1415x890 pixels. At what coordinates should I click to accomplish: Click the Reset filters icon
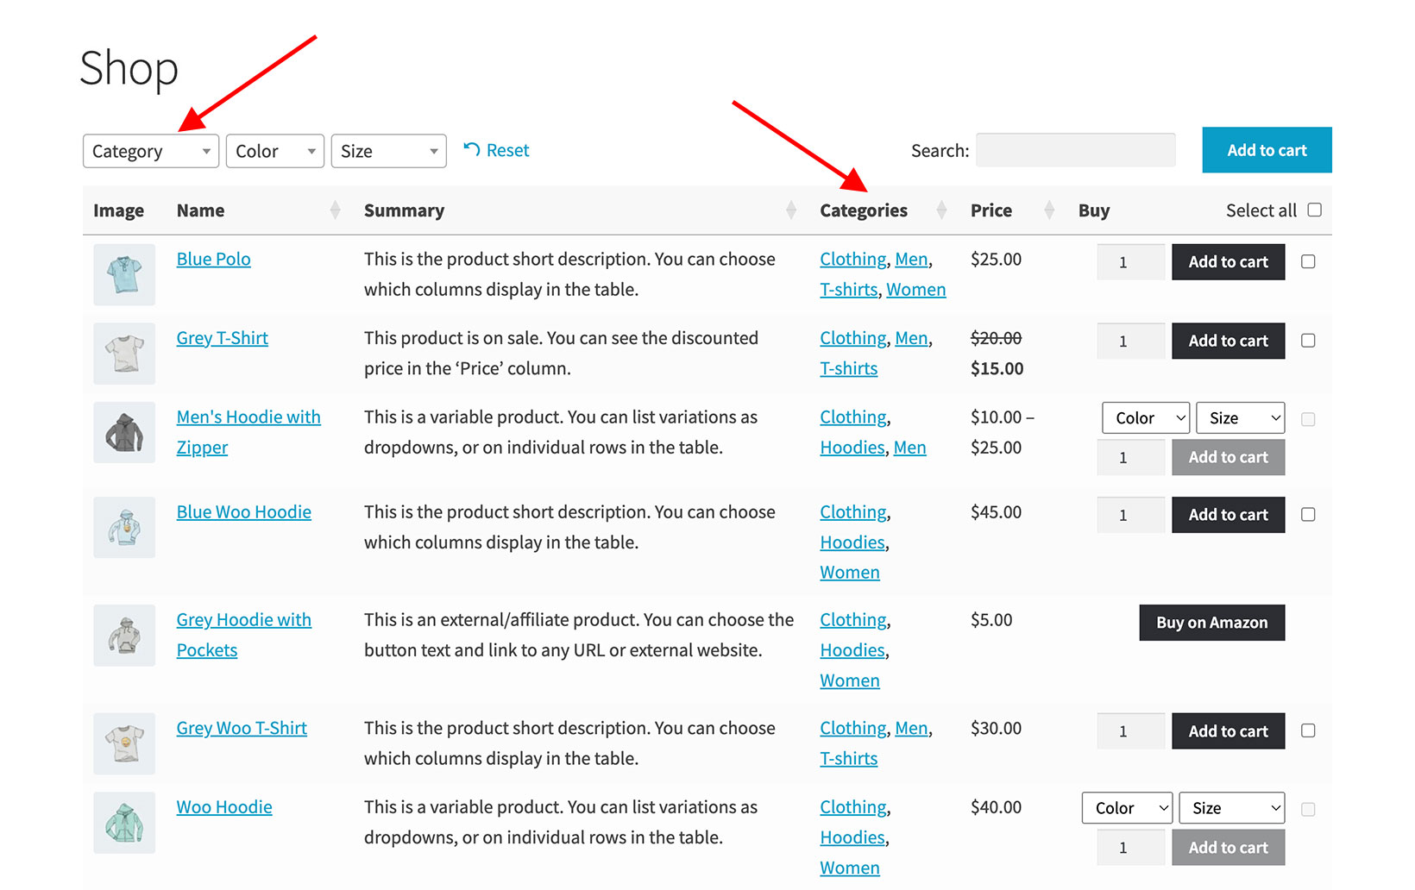tap(471, 149)
